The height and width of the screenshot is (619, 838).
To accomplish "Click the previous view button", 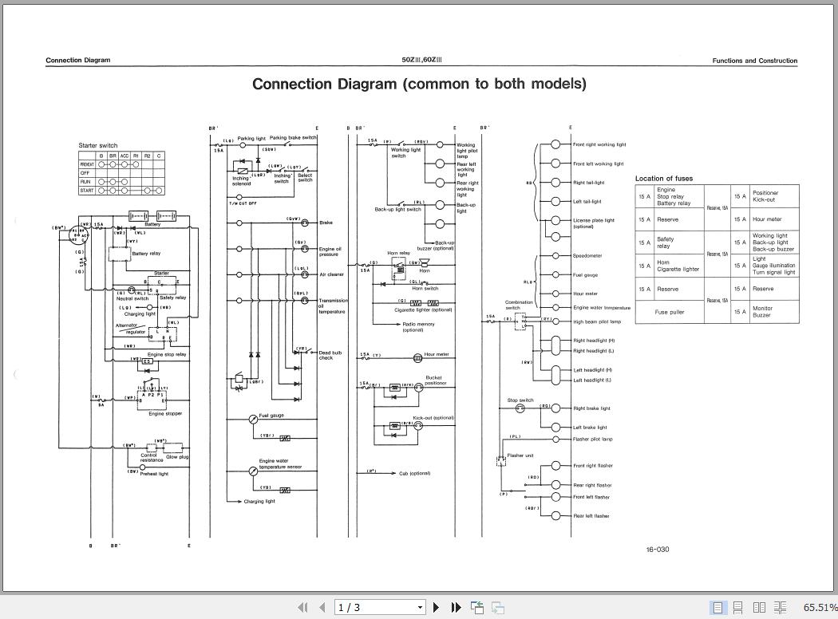I will pos(477,607).
